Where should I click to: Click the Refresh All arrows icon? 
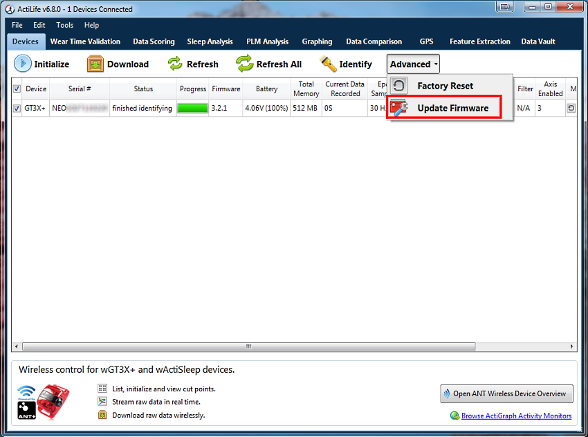click(x=245, y=64)
